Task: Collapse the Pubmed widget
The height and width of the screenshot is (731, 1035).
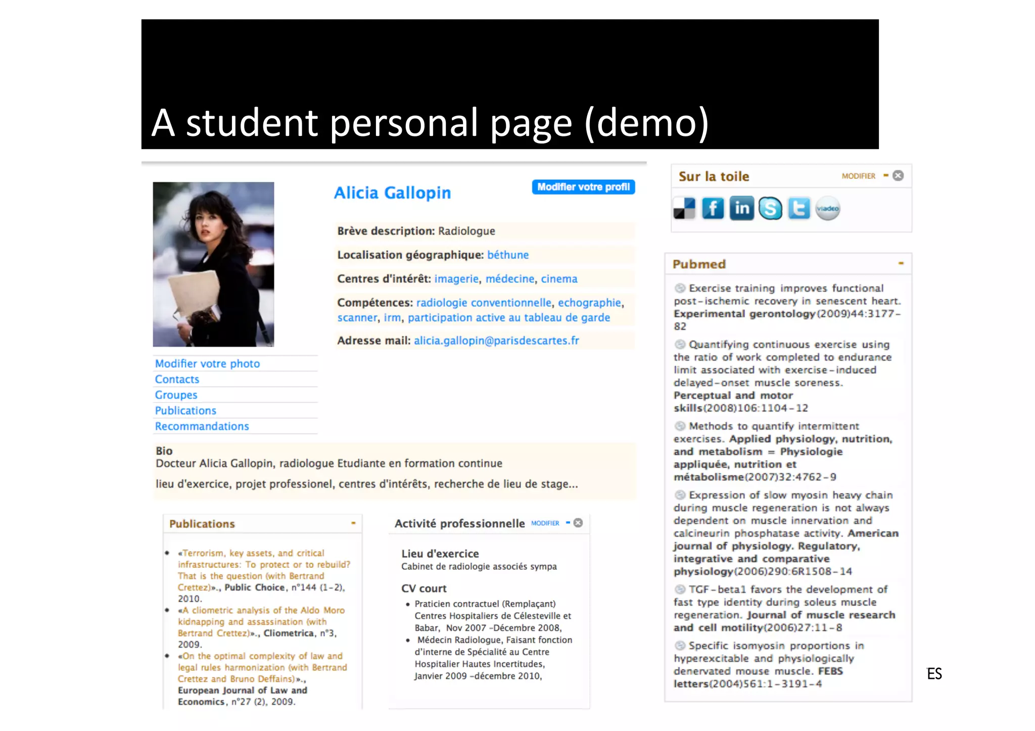Action: click(x=901, y=263)
